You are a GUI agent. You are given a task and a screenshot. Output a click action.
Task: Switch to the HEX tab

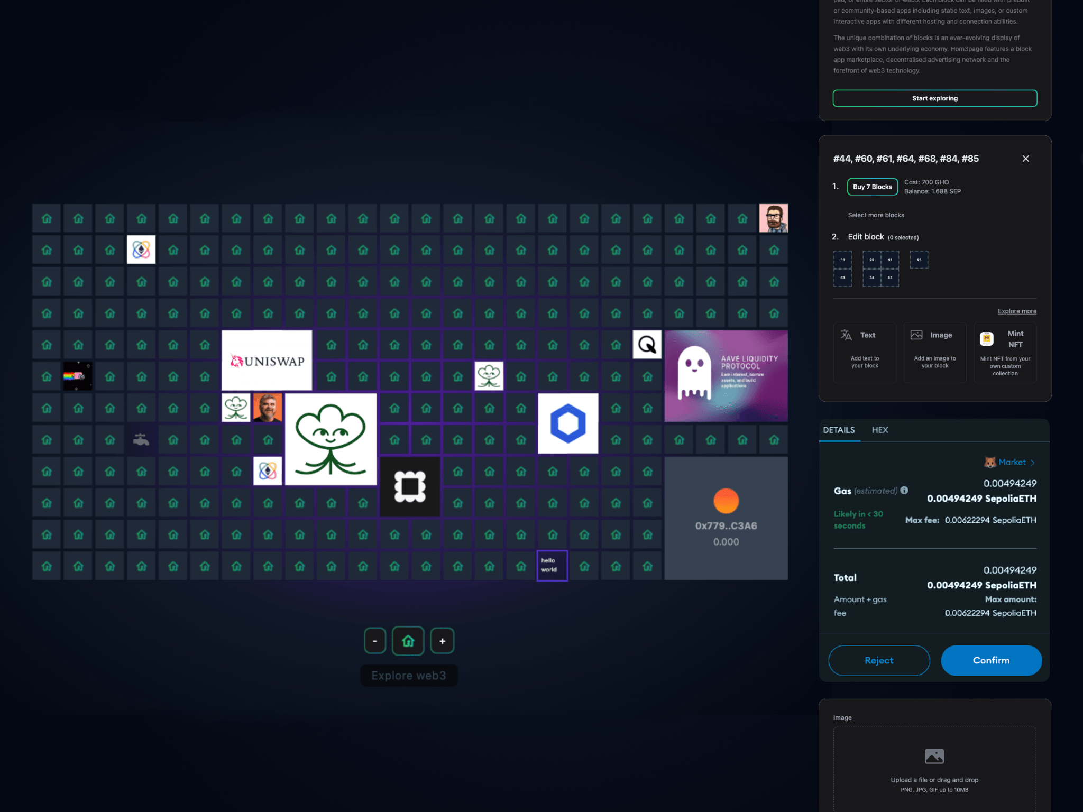point(880,430)
